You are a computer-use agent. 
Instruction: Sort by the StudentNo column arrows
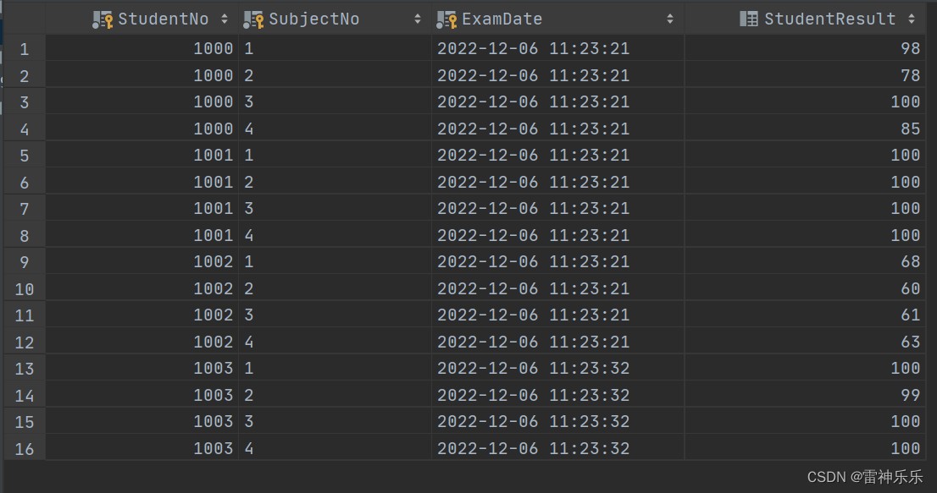point(225,19)
